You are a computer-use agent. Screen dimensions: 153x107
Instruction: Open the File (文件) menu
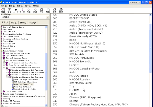(4, 6)
